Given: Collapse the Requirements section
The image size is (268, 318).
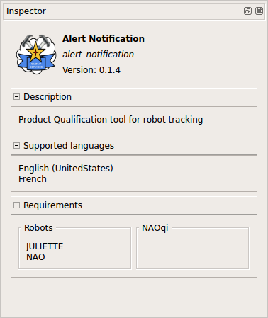Looking at the screenshot, I should click(x=16, y=205).
